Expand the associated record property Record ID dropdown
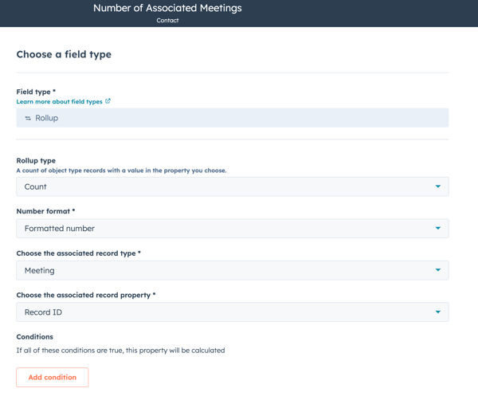 click(232, 312)
